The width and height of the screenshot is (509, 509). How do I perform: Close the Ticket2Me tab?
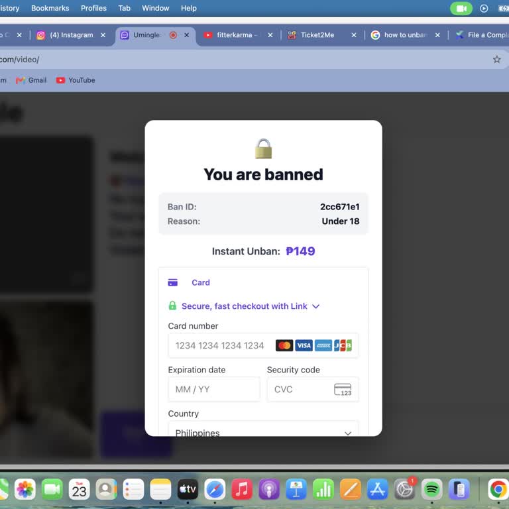point(354,35)
